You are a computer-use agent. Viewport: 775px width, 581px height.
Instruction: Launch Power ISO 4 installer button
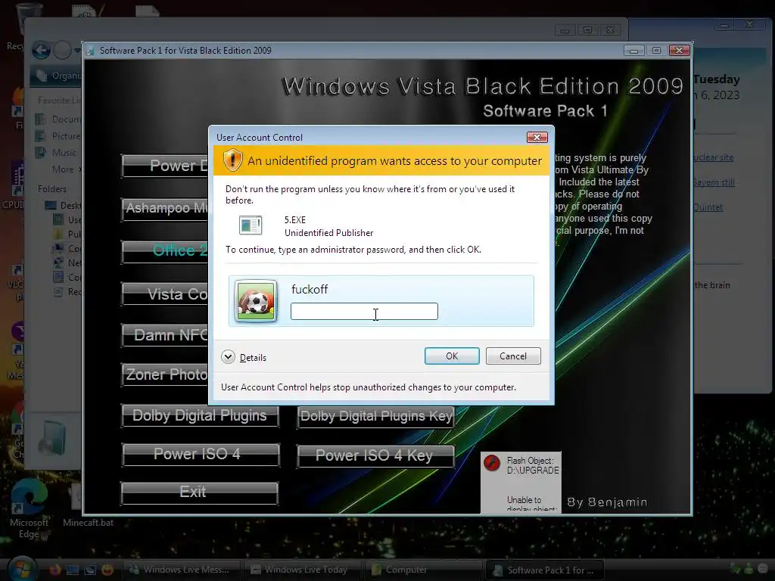(201, 455)
